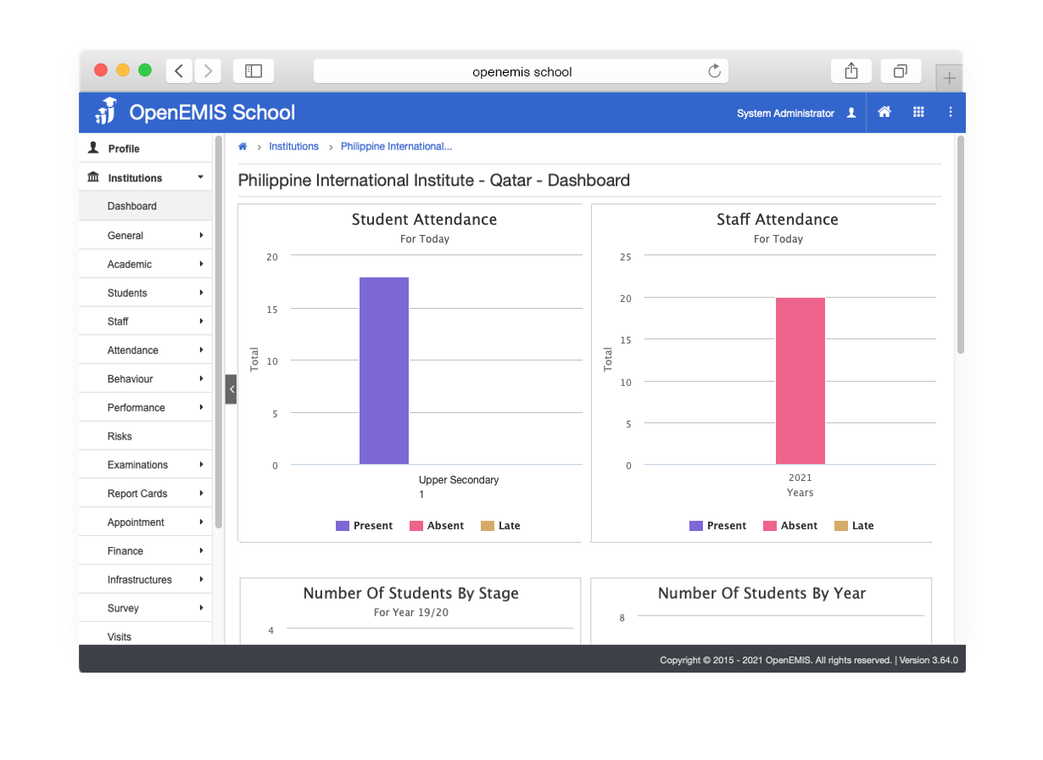Click the Philippine International breadcrumb link
The image size is (1043, 760).
coord(396,147)
